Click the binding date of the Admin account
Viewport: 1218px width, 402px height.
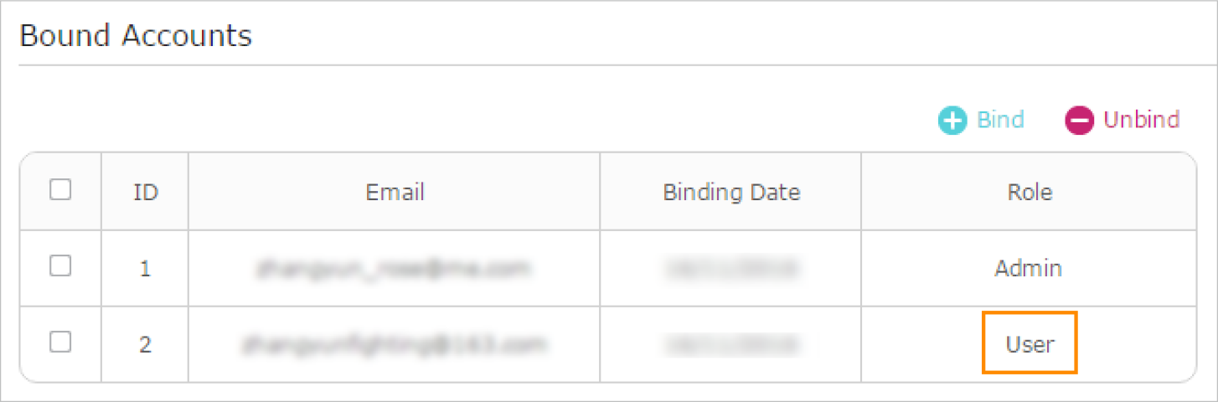coord(731,269)
